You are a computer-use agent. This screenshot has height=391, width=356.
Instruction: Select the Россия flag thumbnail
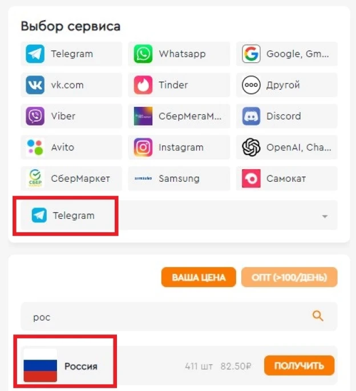(x=41, y=365)
